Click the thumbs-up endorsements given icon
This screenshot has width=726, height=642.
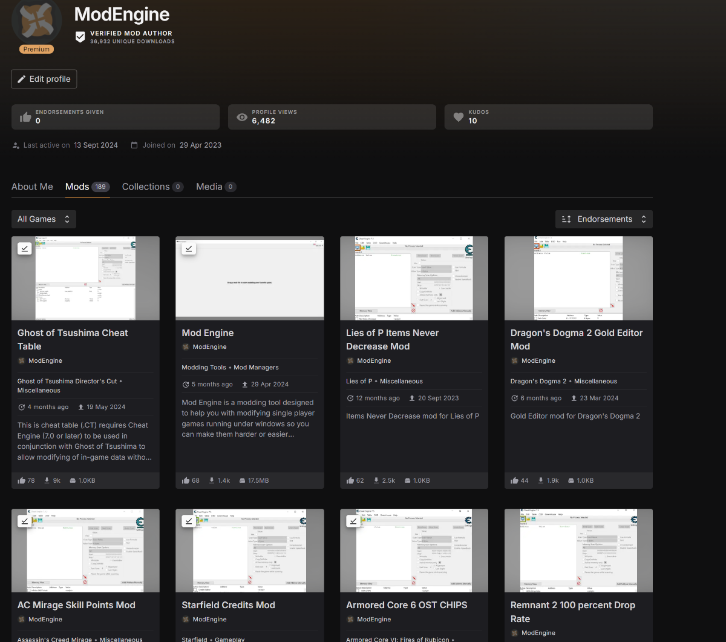(x=25, y=117)
